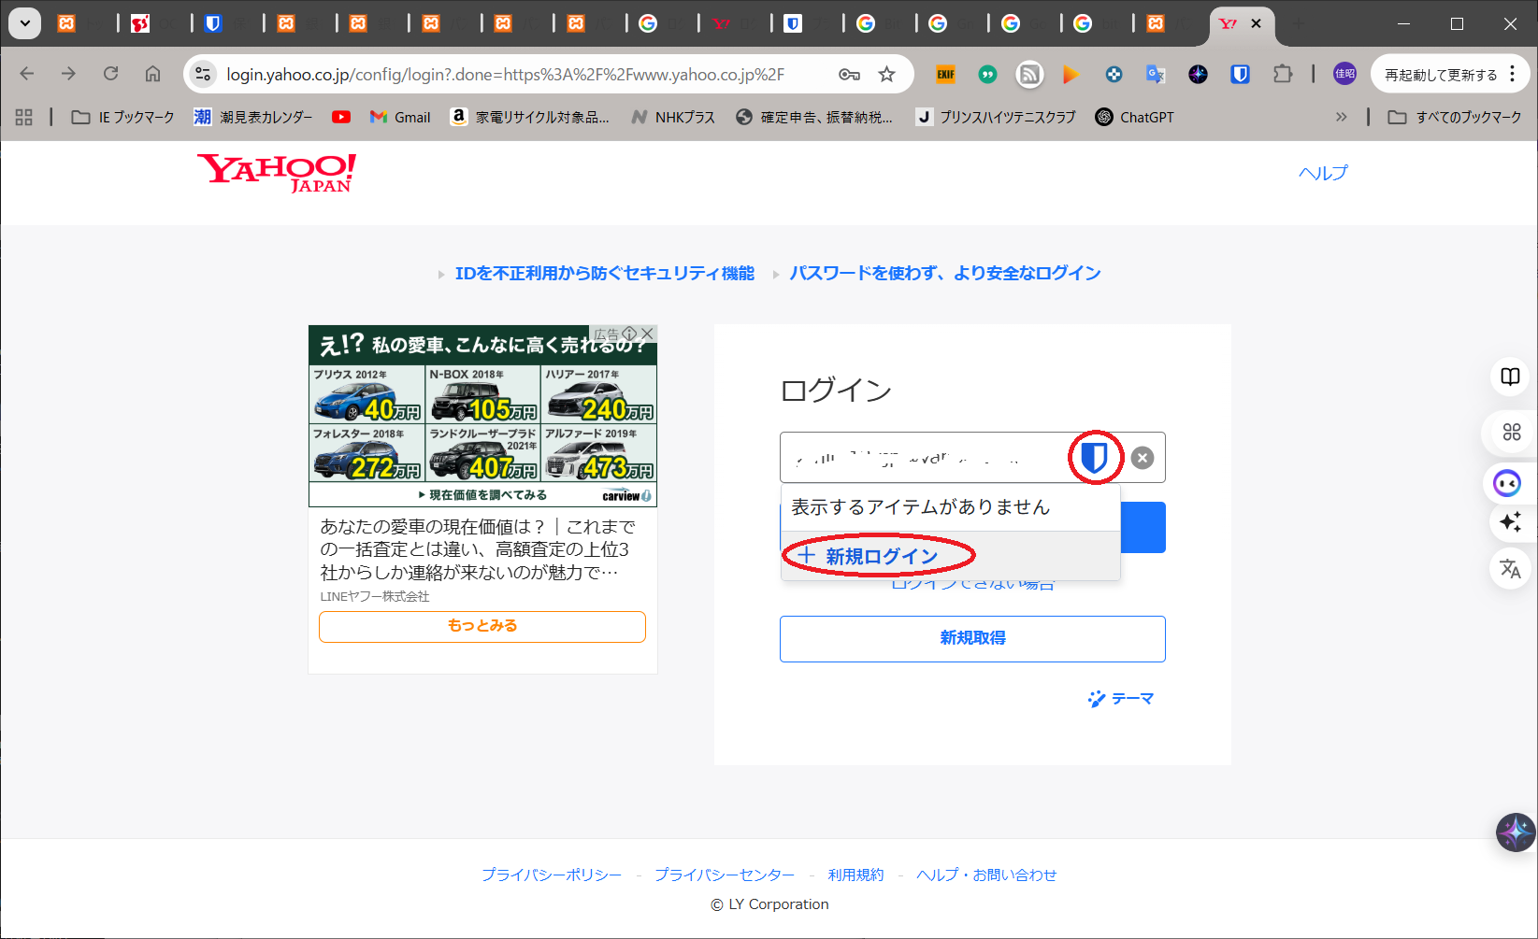Screen dimensions: 1538x939
Task: Expand the tab search dropdown
Action: coord(25,23)
